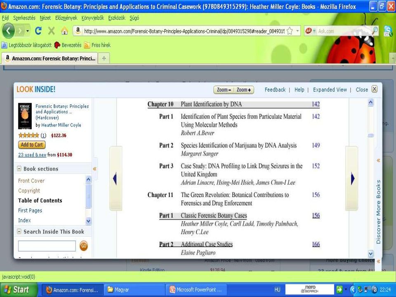Open page 152 link for Part 3
The image size is (396, 297).
point(316,166)
